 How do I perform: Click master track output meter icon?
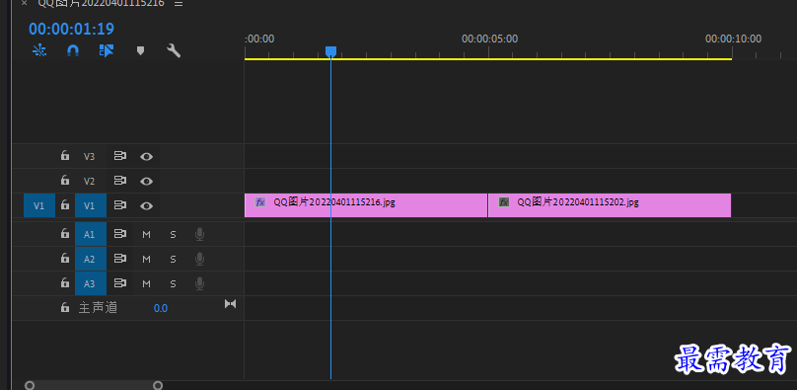pos(230,303)
